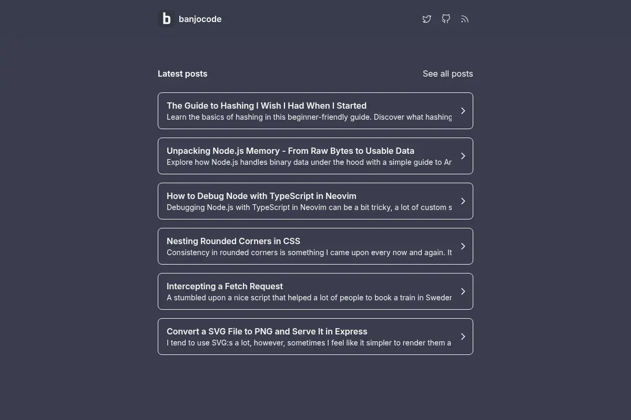Open How to Debug Node with TypeScript post
The image size is (631, 420).
coord(261,196)
